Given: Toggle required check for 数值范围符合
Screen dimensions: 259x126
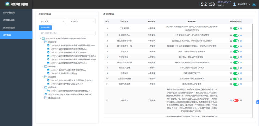Looking at the screenshot, I should (236, 35).
